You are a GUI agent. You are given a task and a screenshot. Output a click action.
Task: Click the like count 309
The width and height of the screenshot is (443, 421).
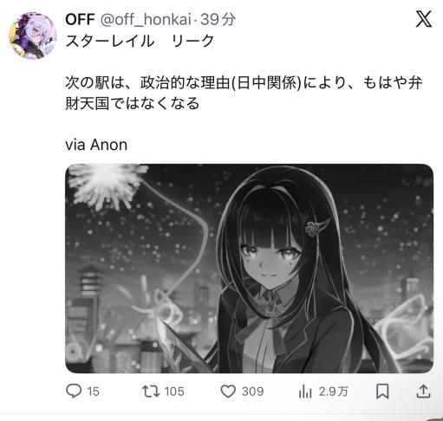pyautogui.click(x=252, y=392)
